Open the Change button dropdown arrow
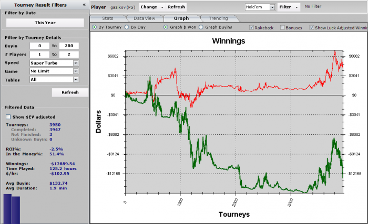The height and width of the screenshot is (224, 368). (x=162, y=7)
